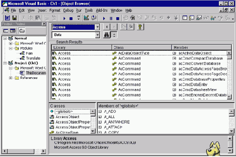The height and width of the screenshot is (157, 236).
Task: Expand the References folder
Action: (x=11, y=78)
